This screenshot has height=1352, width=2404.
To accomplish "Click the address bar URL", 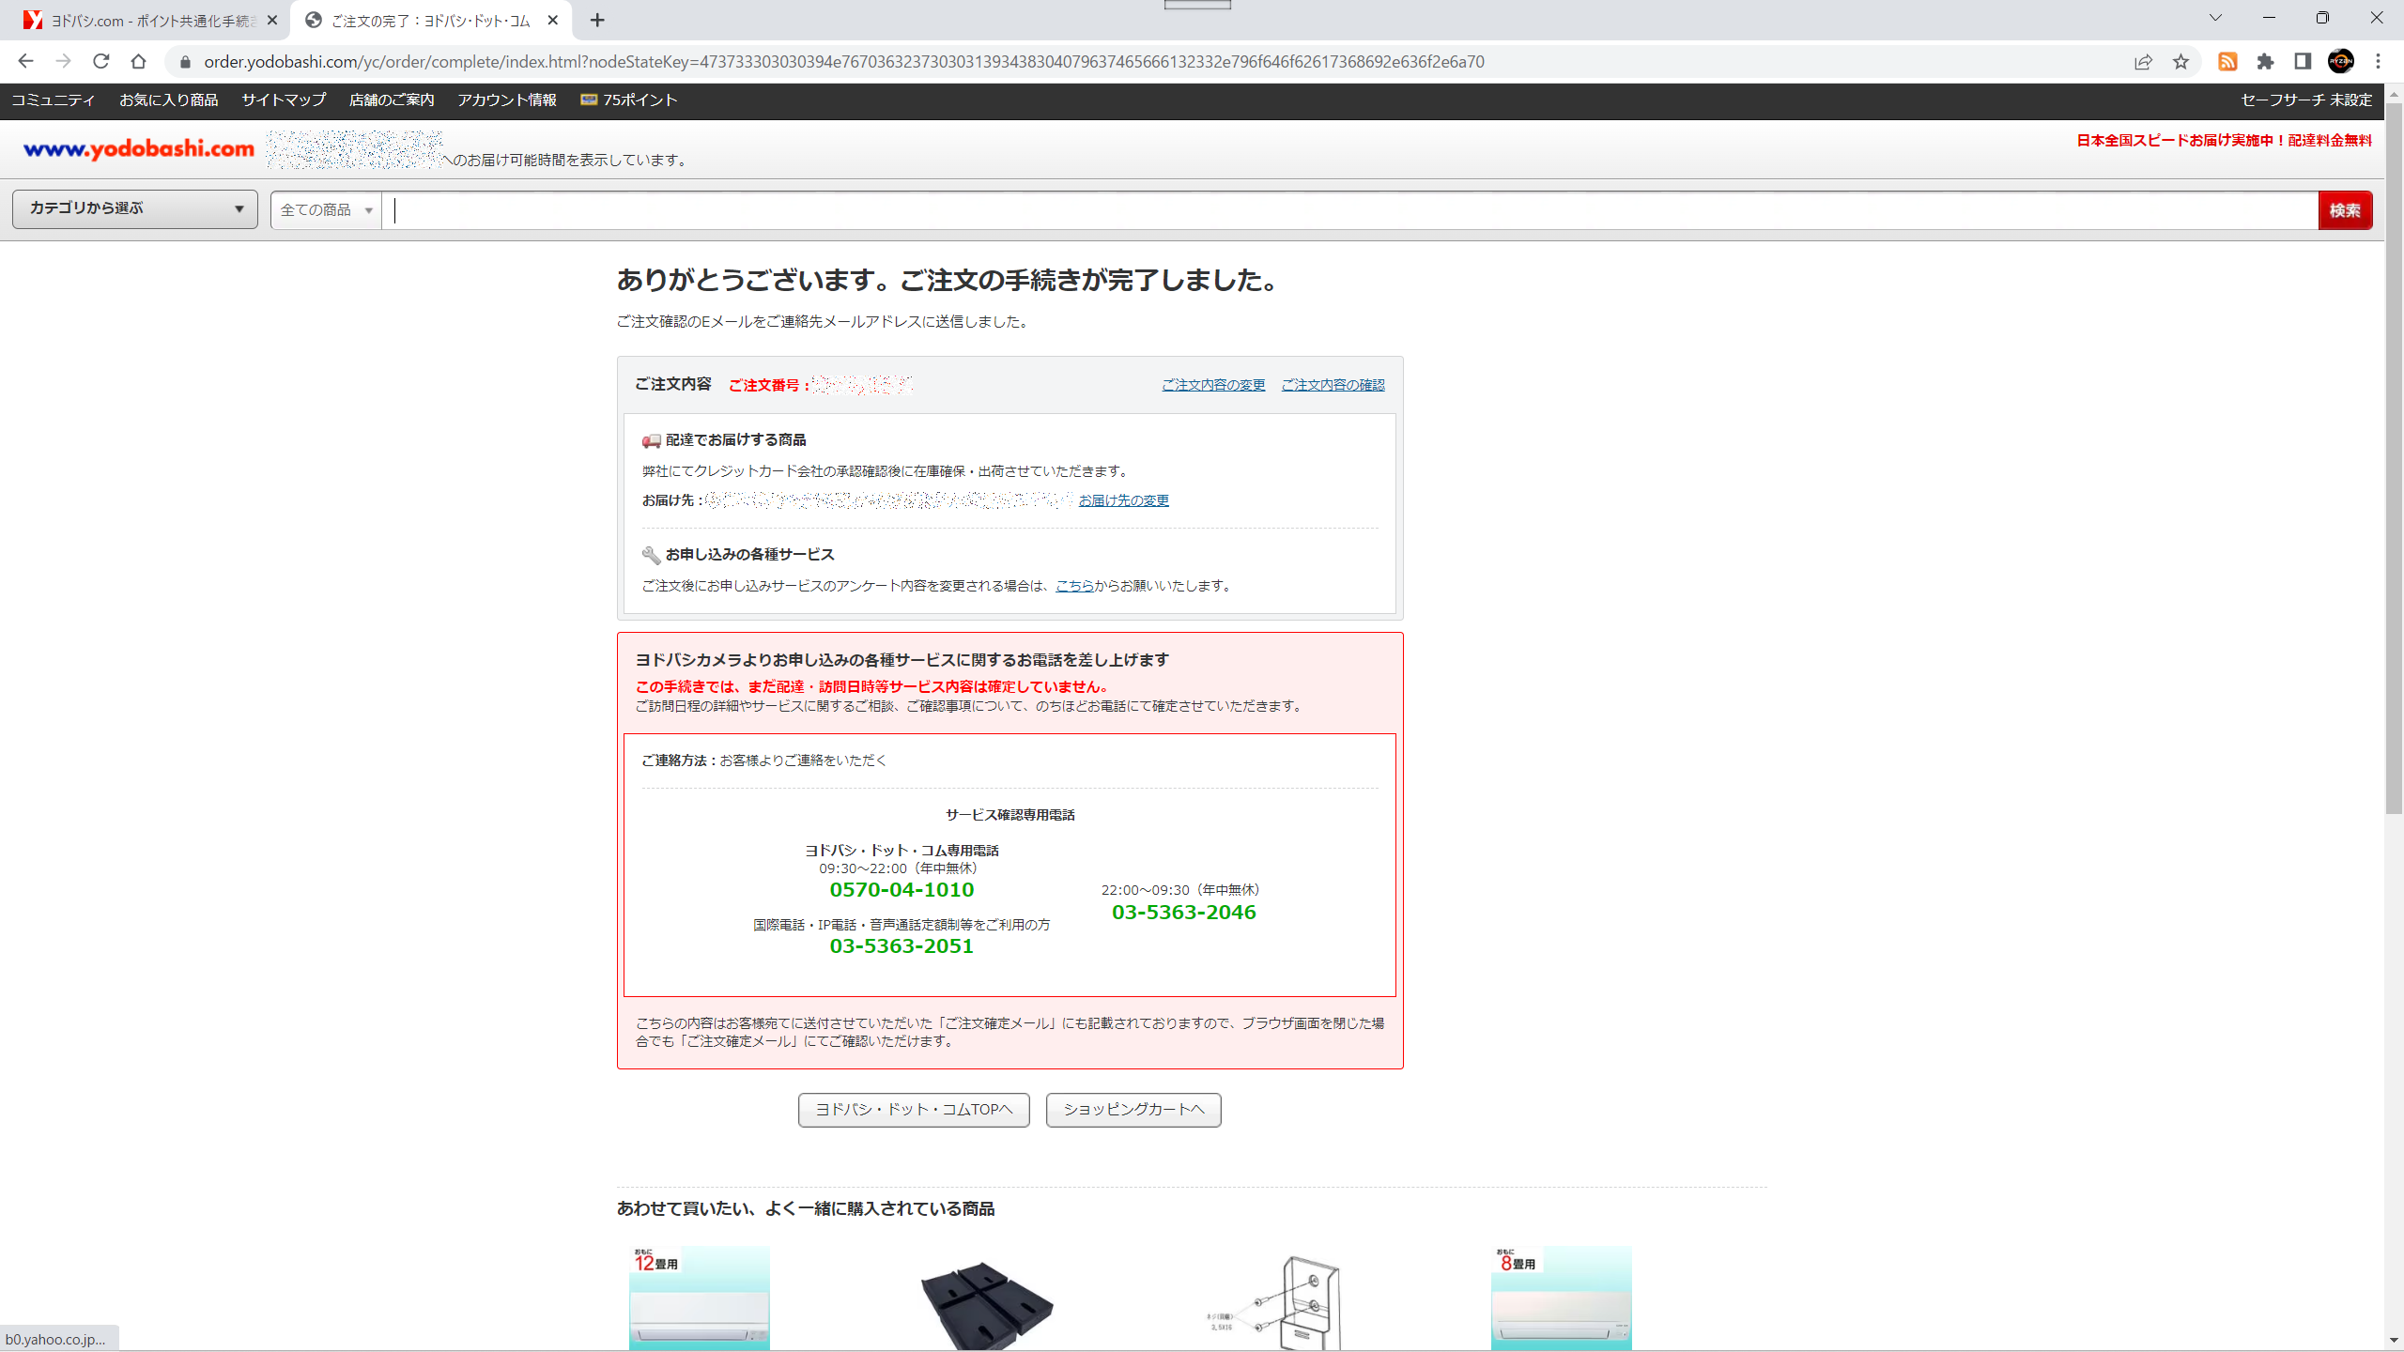I will 843,62.
